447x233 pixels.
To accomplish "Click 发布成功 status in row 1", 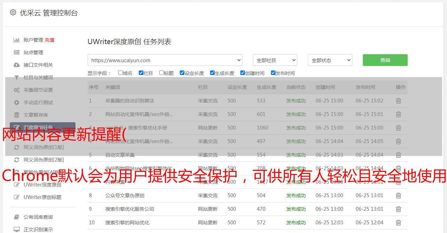I will 296,101.
